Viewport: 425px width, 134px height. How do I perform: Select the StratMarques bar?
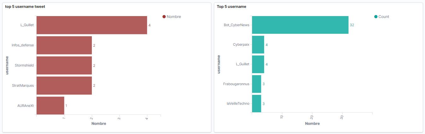click(x=64, y=85)
